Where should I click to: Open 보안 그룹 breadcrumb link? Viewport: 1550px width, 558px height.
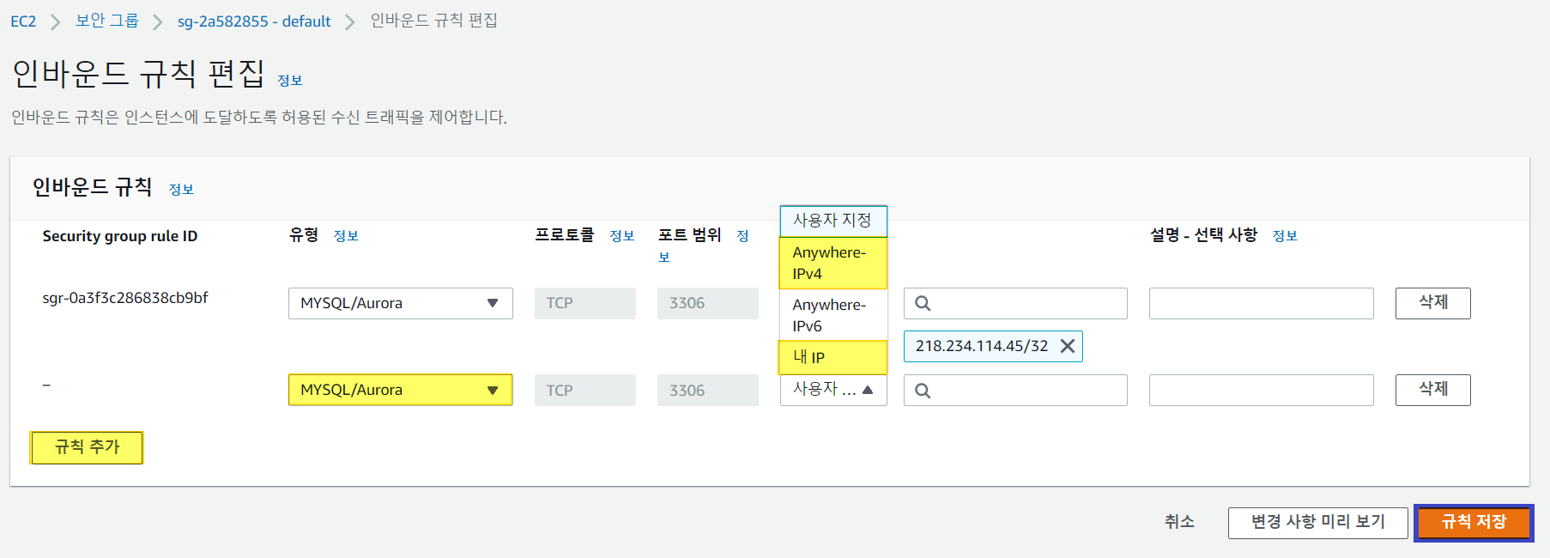click(106, 21)
